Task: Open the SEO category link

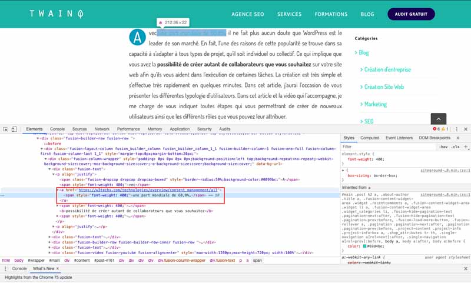Action: point(369,121)
